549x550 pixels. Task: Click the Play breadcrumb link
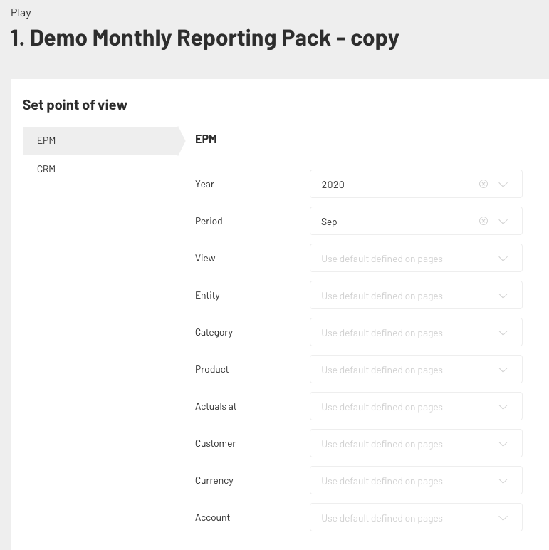(21, 13)
